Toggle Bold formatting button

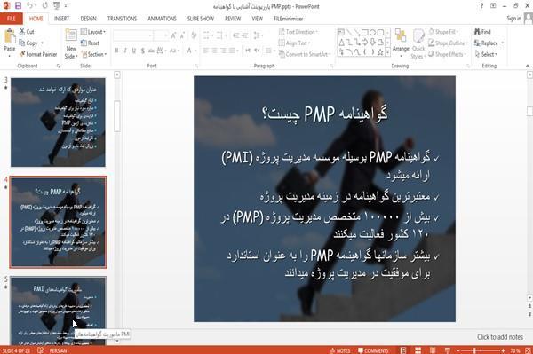coord(116,51)
